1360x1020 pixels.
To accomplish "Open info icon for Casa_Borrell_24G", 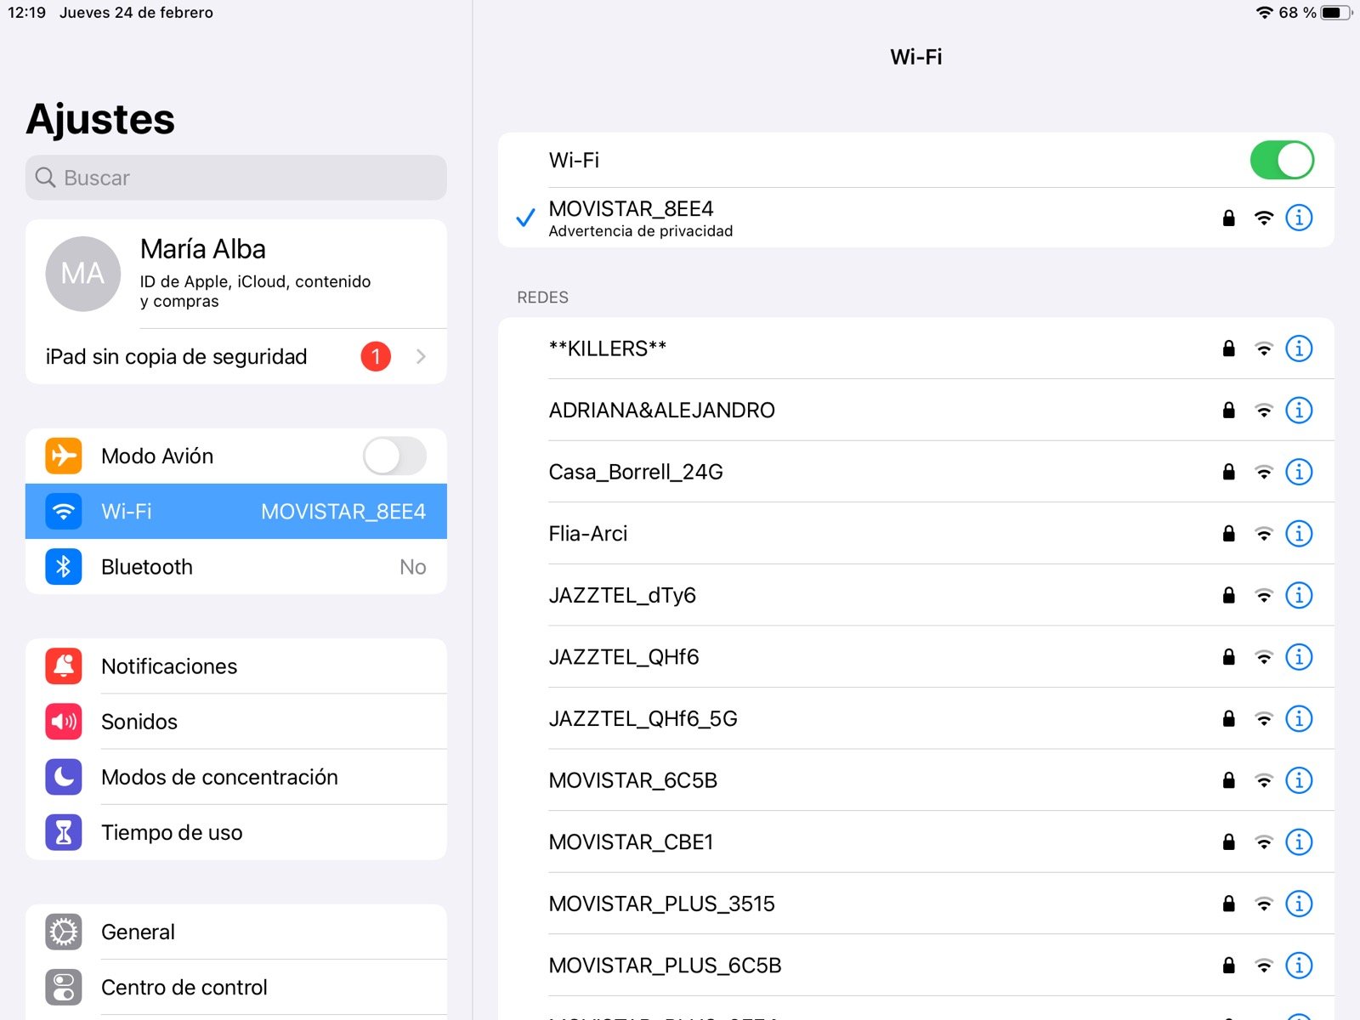I will tap(1299, 472).
